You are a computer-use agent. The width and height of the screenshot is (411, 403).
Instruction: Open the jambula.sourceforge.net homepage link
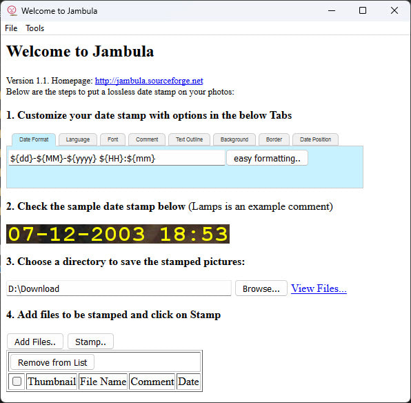click(x=149, y=81)
